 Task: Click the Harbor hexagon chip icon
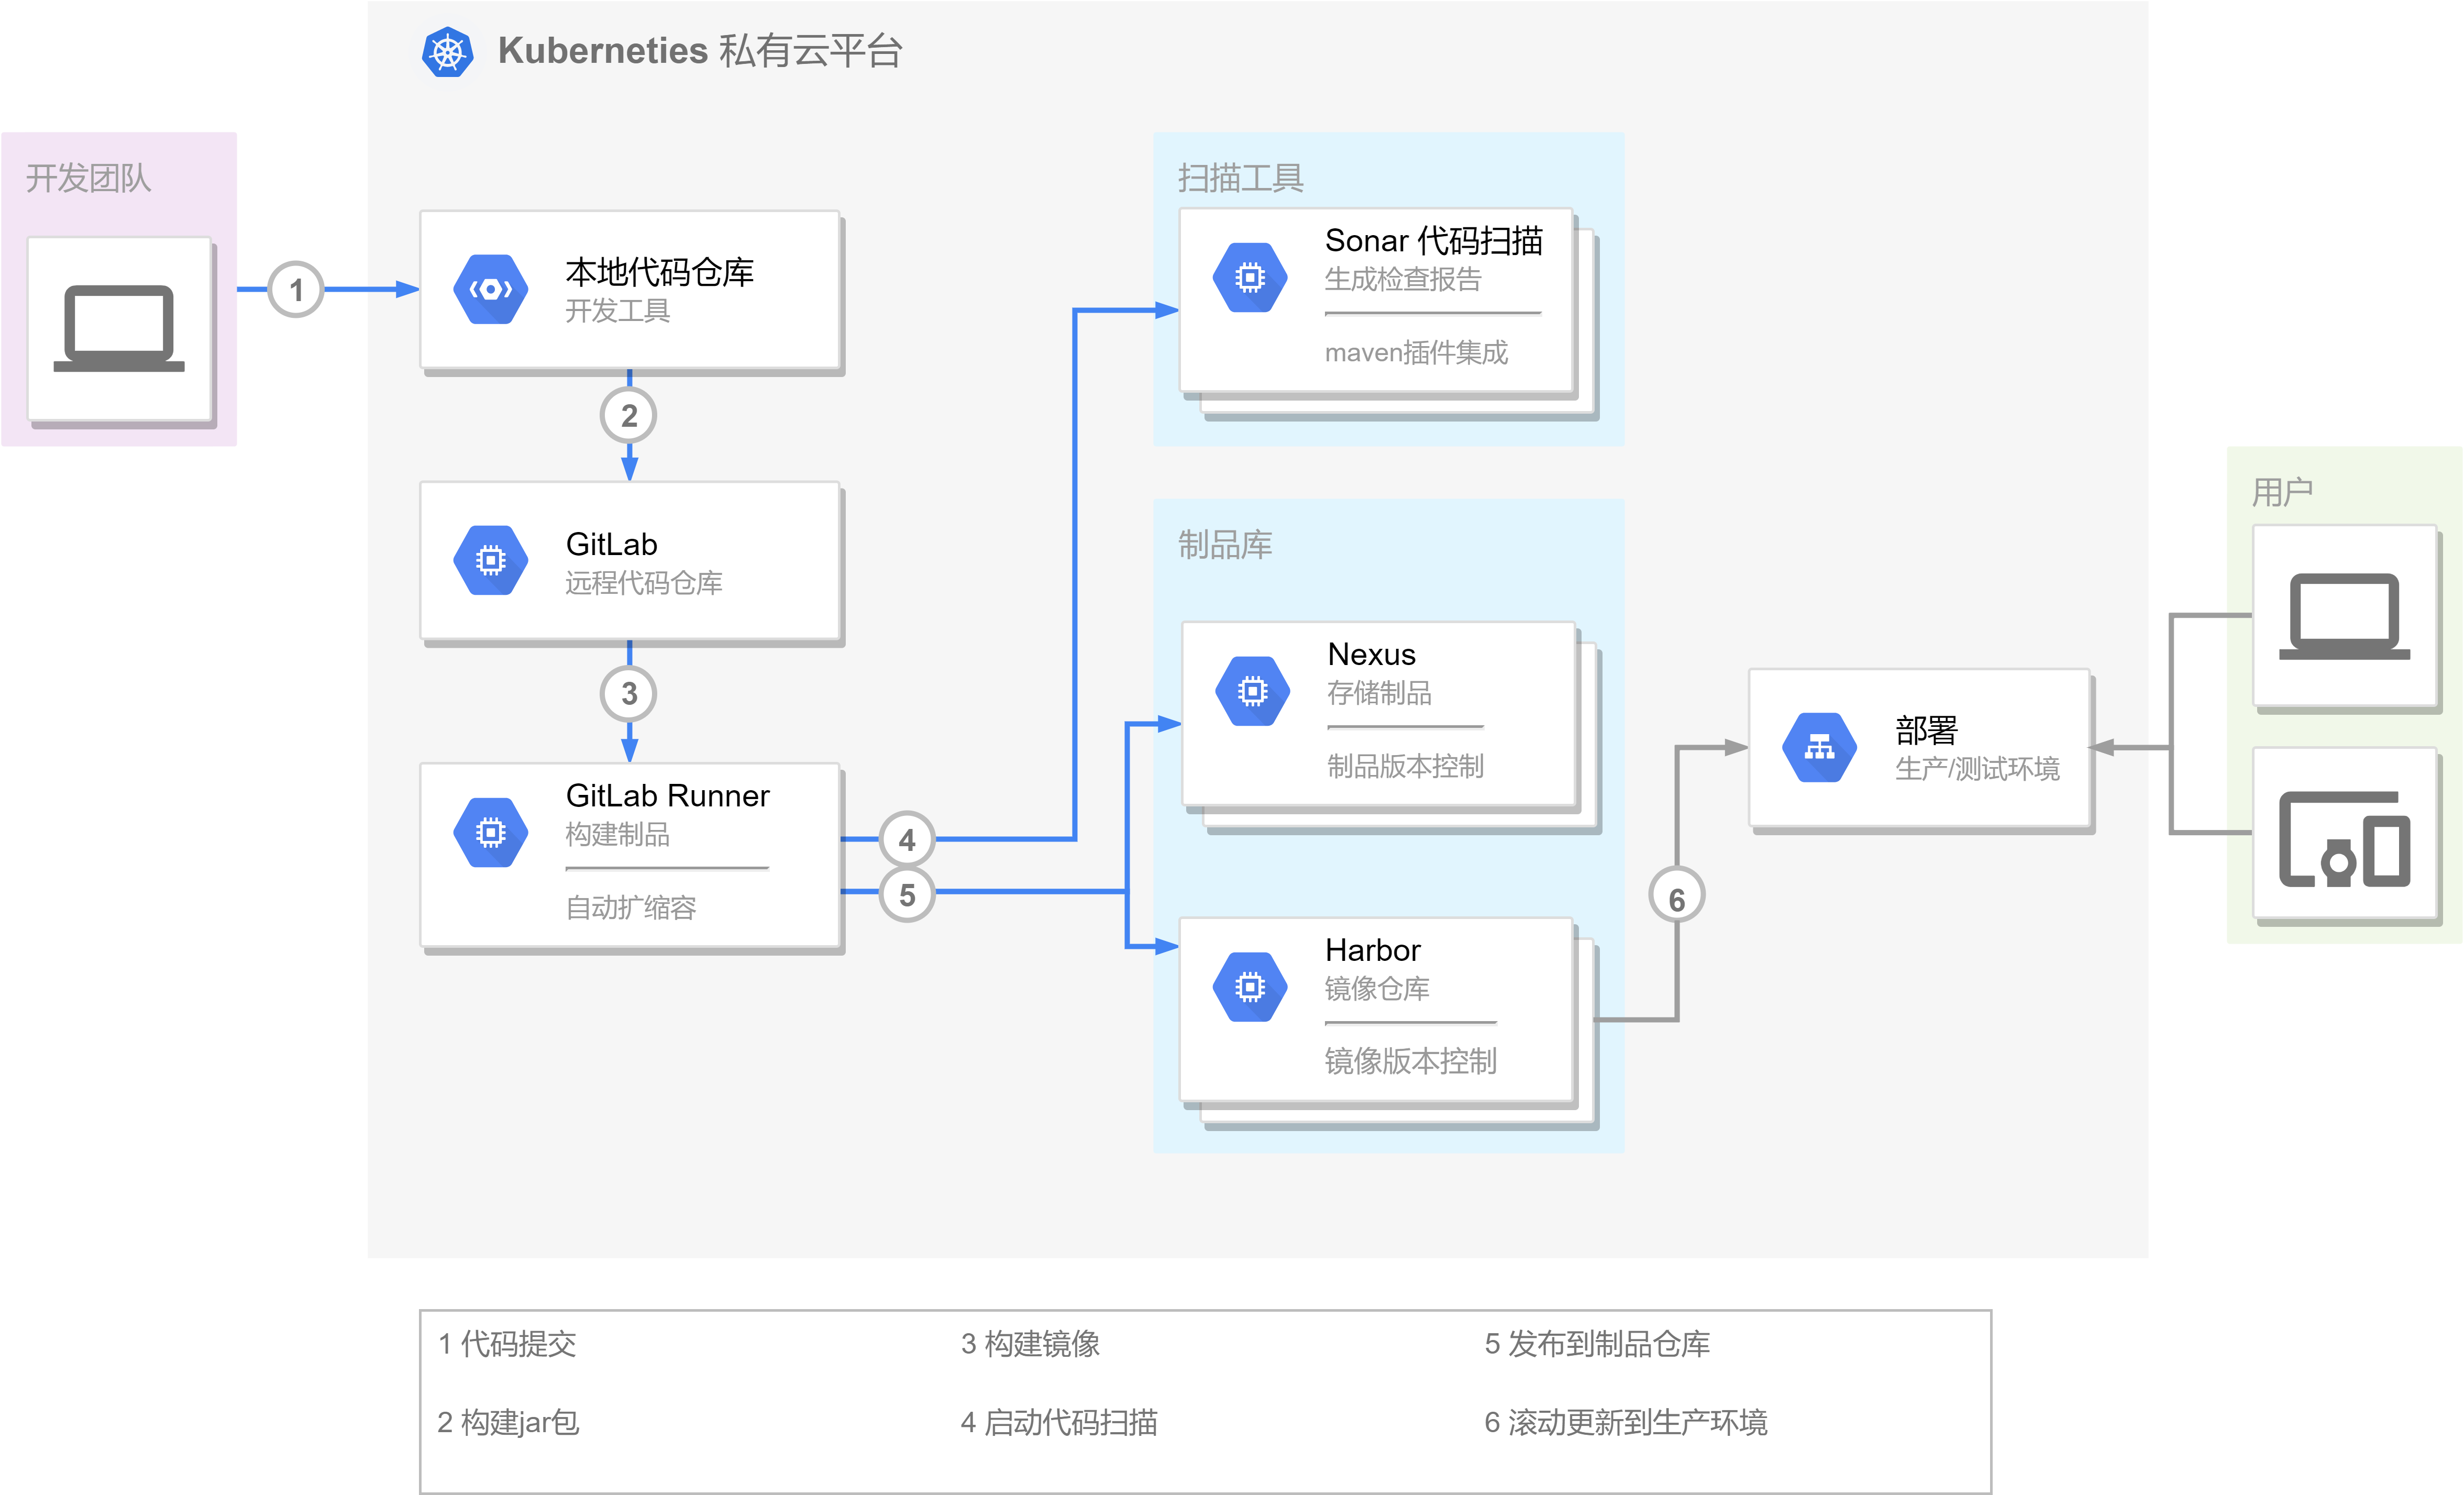[x=1250, y=987]
